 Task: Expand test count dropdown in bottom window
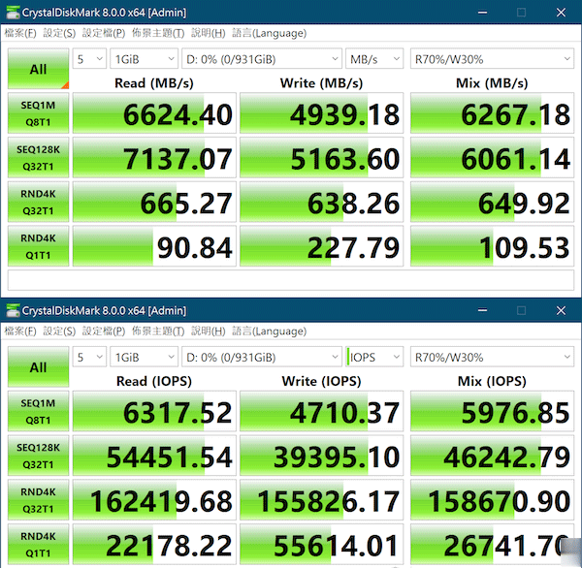[x=89, y=357]
